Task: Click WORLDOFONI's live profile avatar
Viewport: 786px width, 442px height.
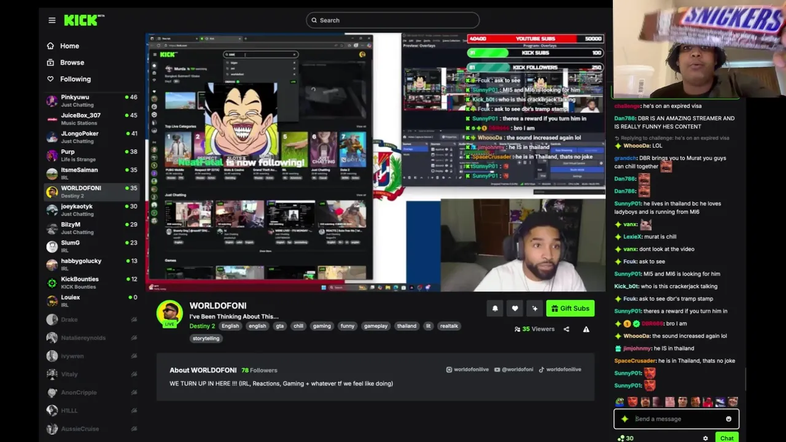Action: 169,313
